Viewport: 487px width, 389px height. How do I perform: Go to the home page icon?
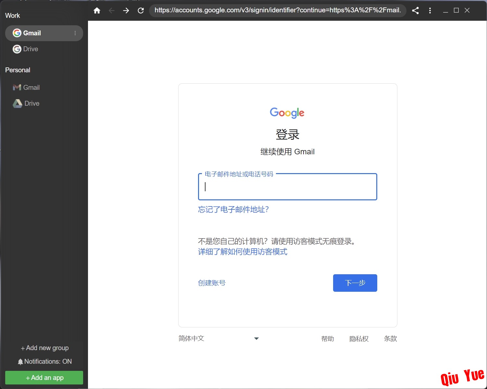coord(97,10)
